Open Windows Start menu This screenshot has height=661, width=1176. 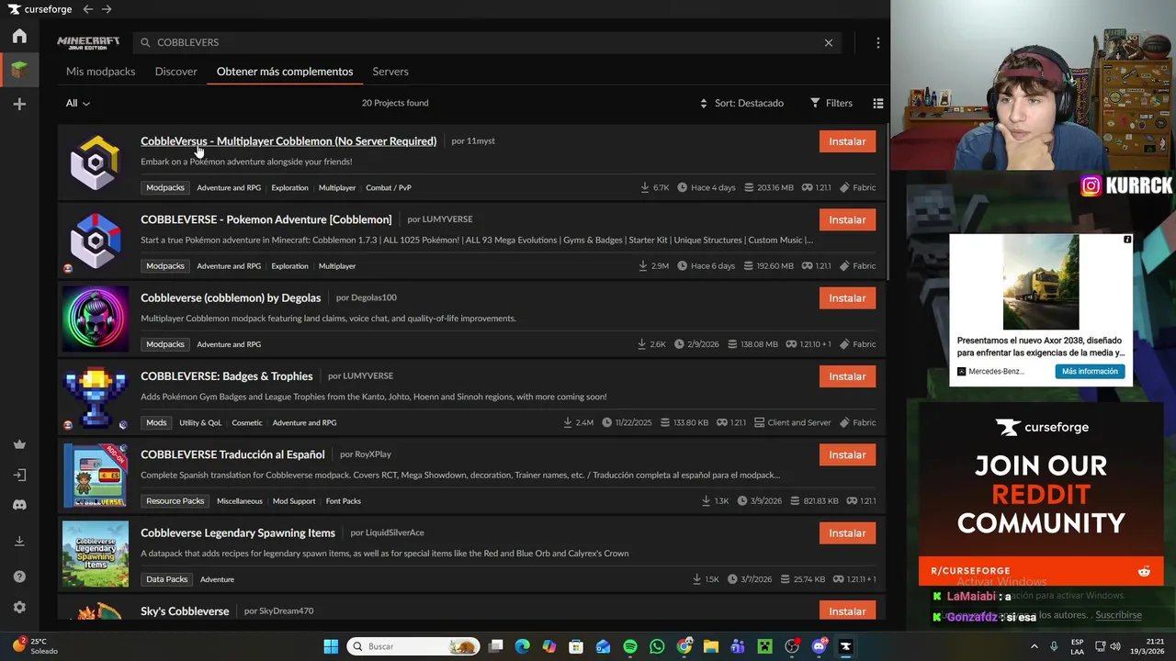(331, 646)
